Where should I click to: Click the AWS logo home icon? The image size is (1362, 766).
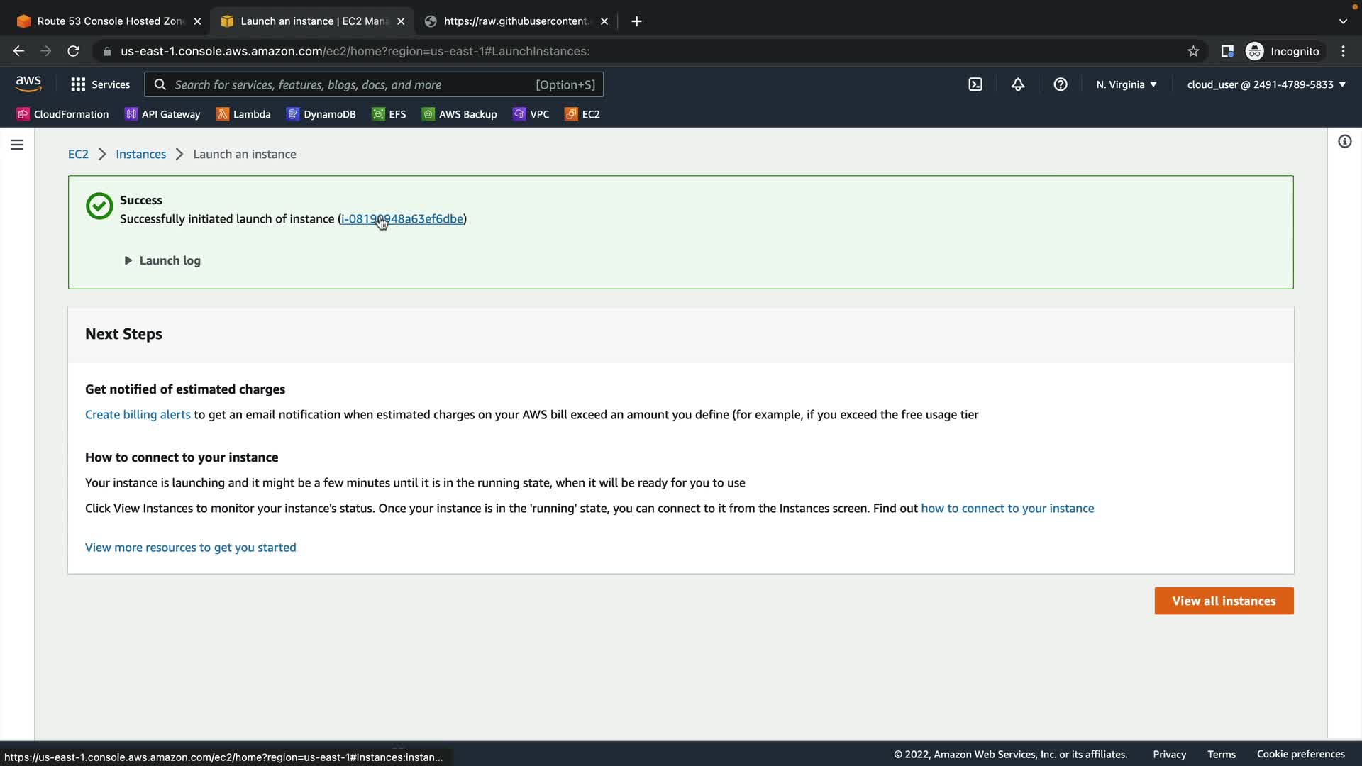[28, 84]
